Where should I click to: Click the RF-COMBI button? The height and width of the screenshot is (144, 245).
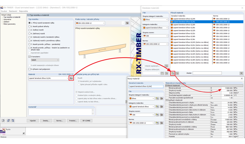(x=86, y=120)
